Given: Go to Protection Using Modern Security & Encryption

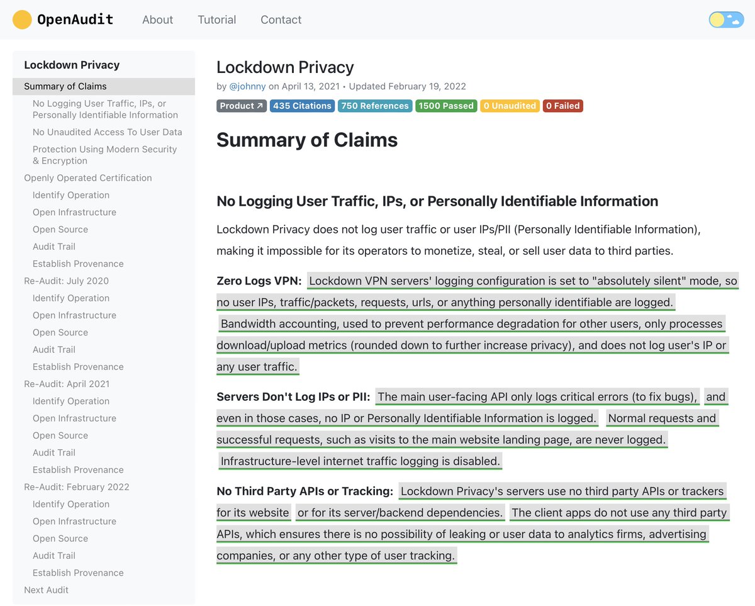Looking at the screenshot, I should [105, 155].
